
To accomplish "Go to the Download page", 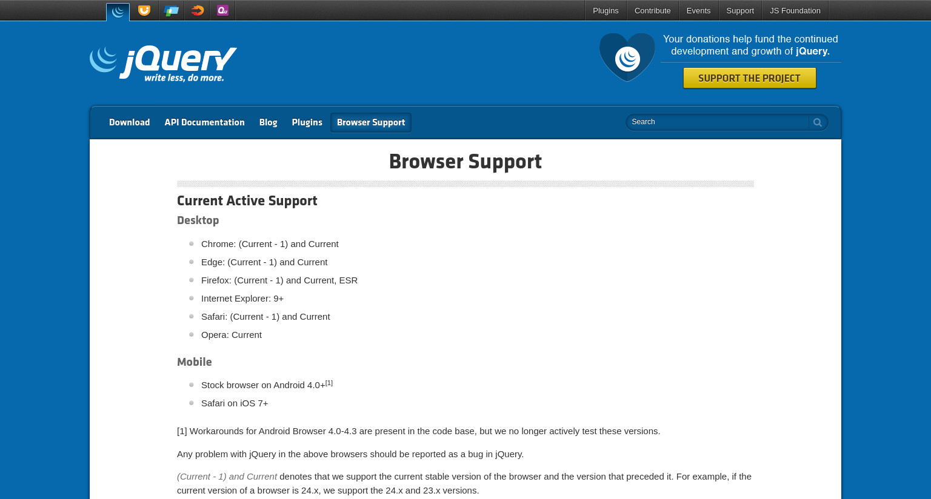I will click(x=129, y=122).
